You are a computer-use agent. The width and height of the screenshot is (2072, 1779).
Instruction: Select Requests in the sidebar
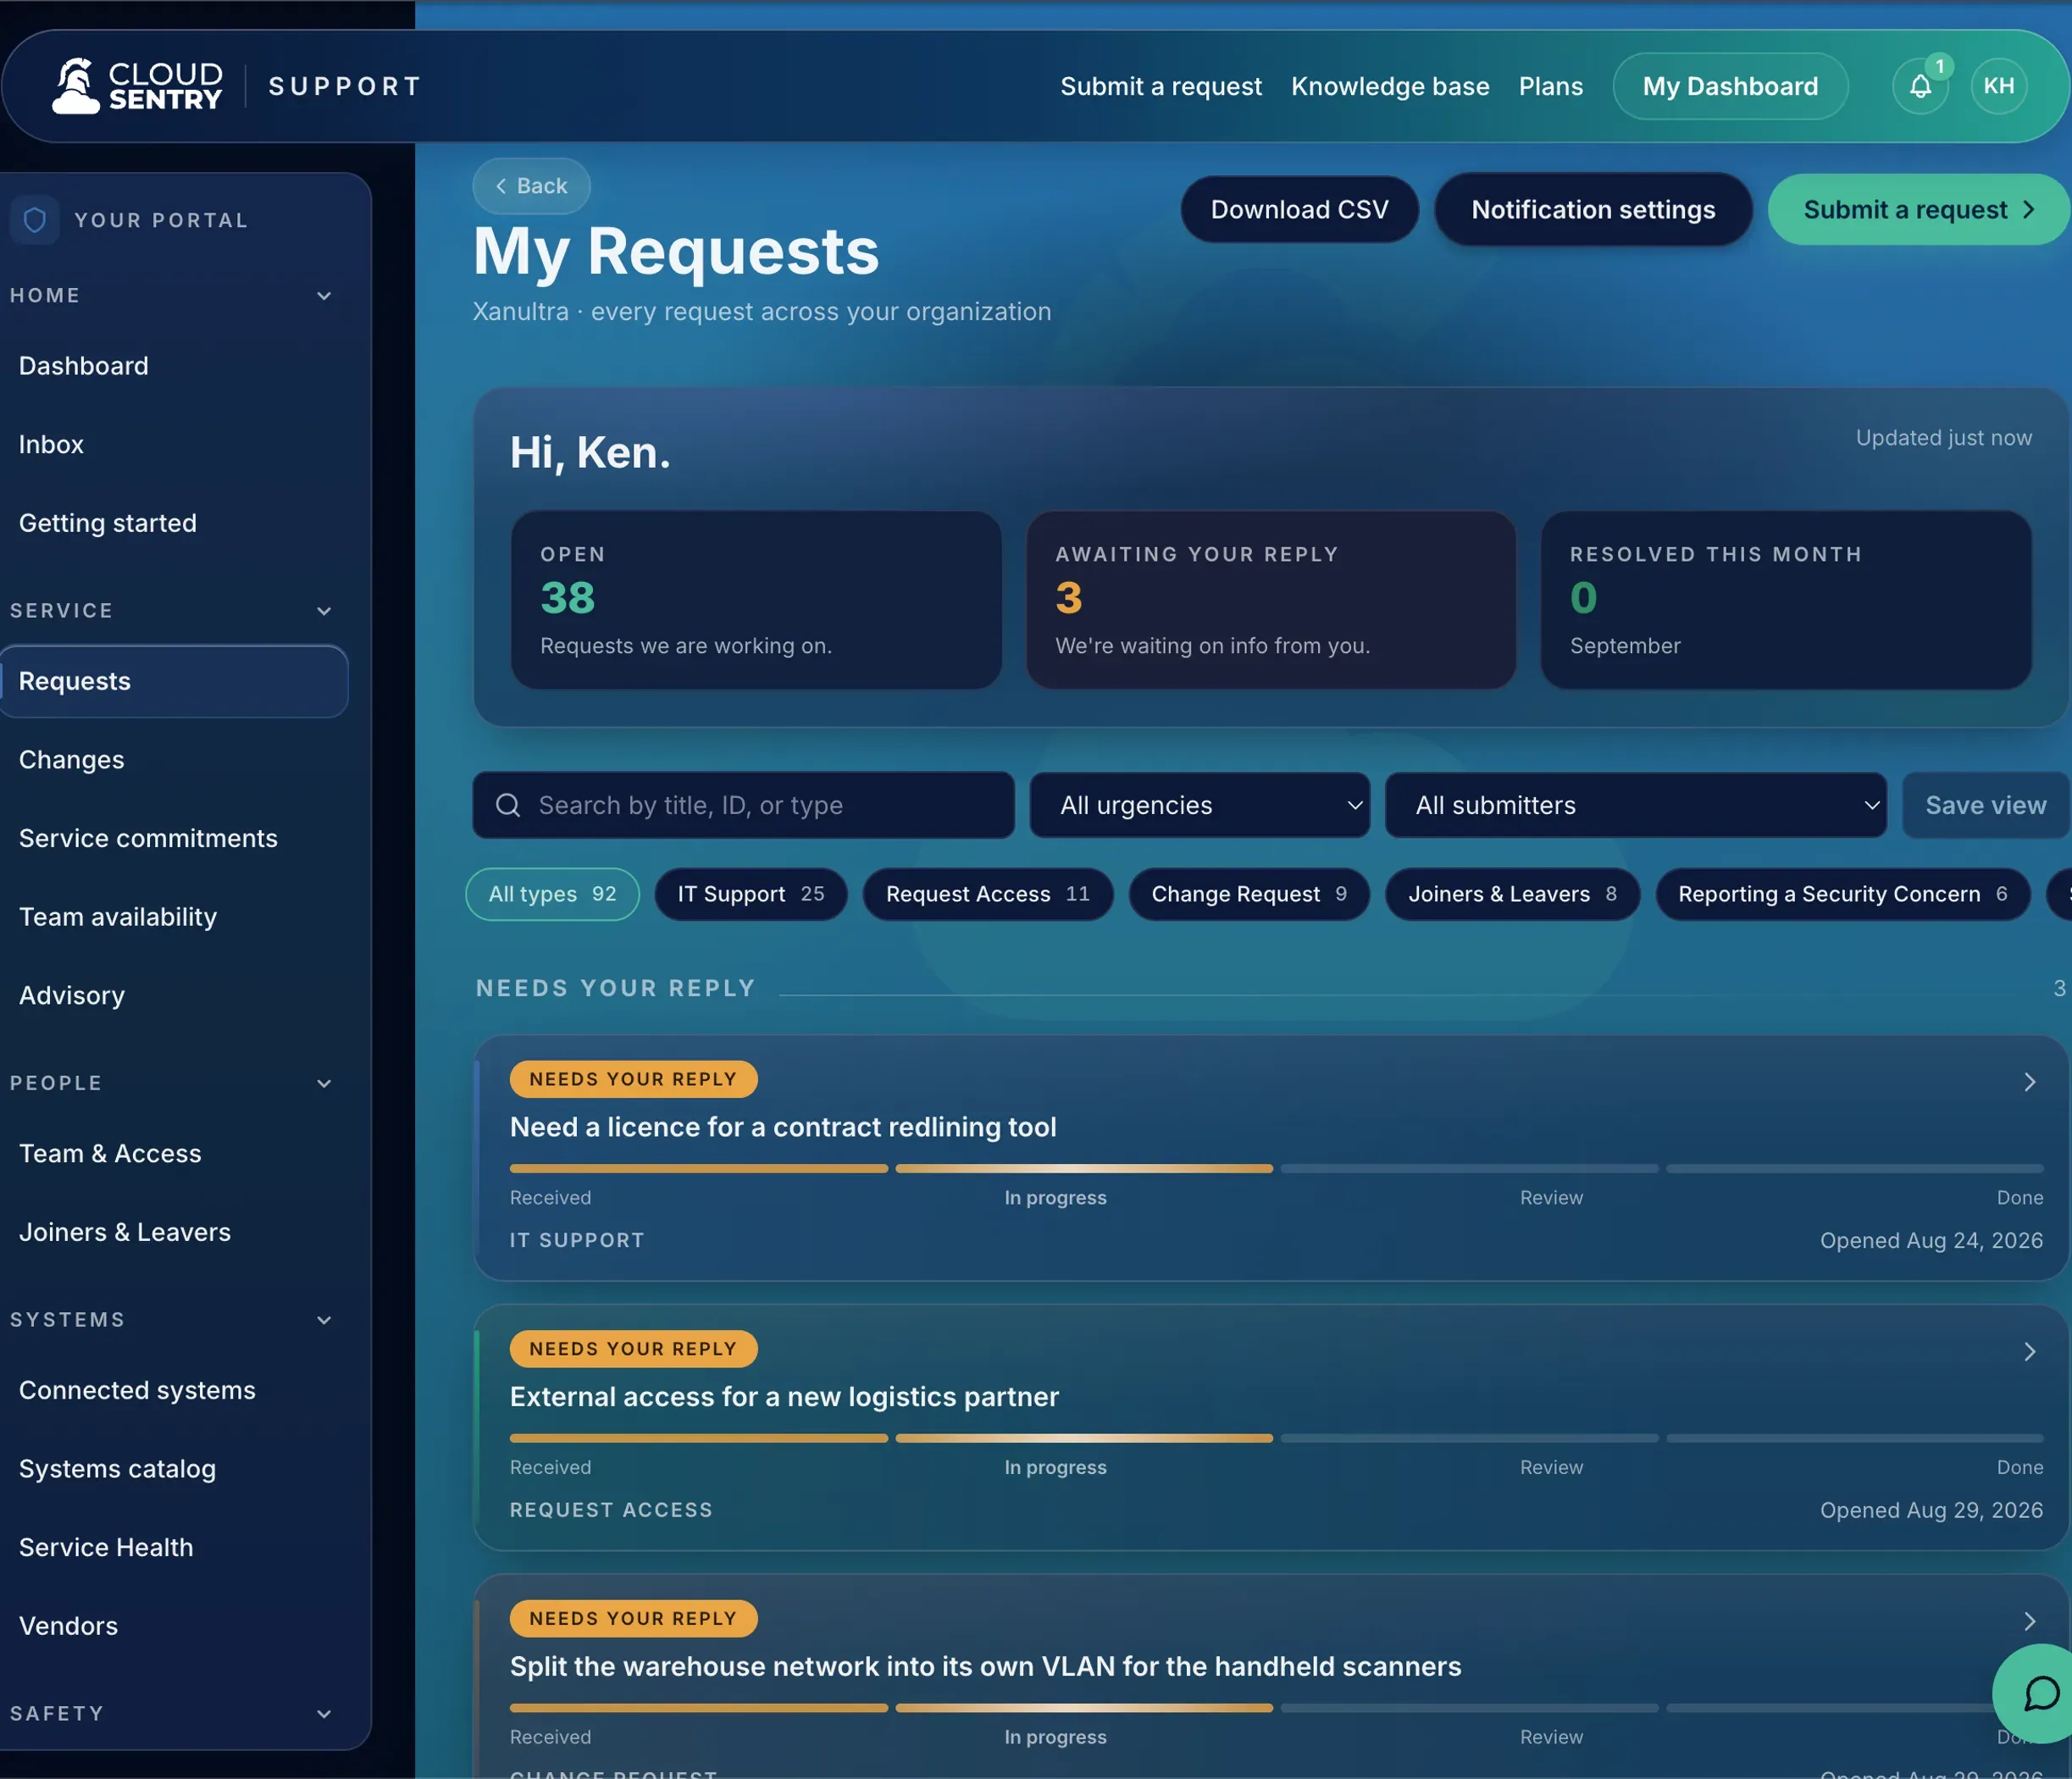[x=174, y=681]
